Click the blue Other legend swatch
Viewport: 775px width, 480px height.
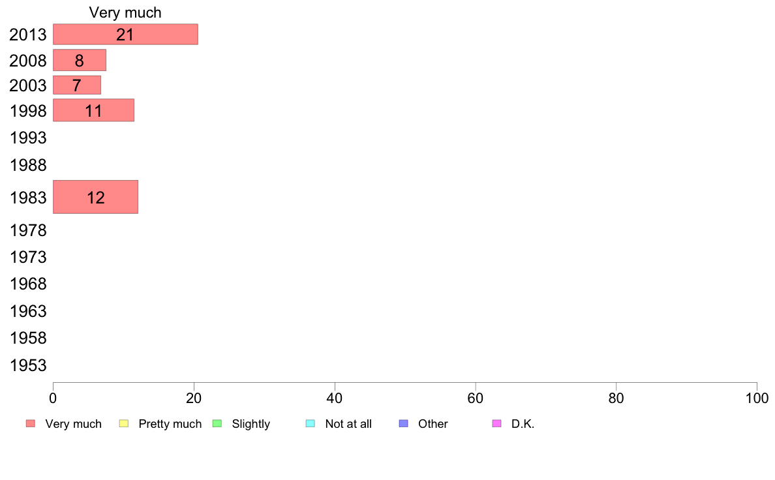(404, 424)
